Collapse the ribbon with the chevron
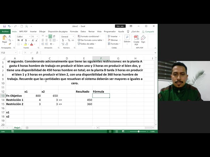The image size is (210, 157). coord(155,48)
